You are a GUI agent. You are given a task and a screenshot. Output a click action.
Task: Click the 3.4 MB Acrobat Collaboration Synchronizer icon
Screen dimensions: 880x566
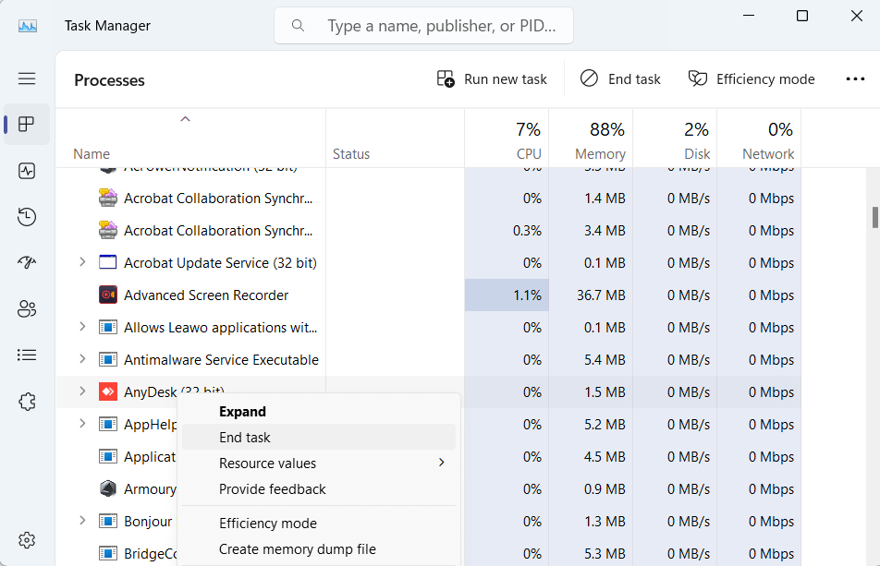pyautogui.click(x=108, y=230)
